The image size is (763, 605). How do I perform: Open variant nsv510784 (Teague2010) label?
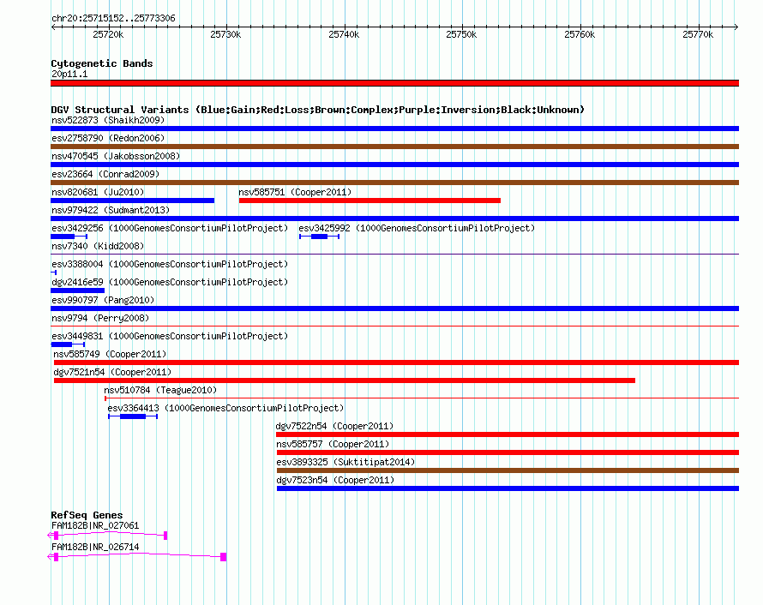coord(160,390)
